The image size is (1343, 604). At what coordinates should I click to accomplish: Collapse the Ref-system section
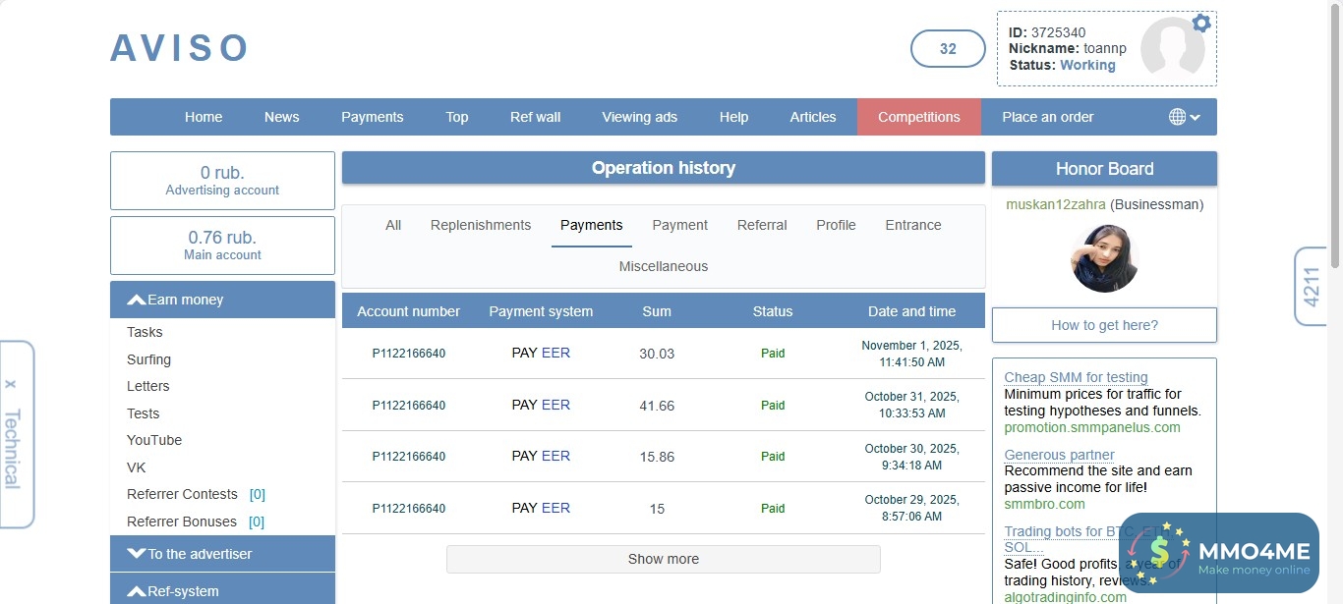point(222,591)
